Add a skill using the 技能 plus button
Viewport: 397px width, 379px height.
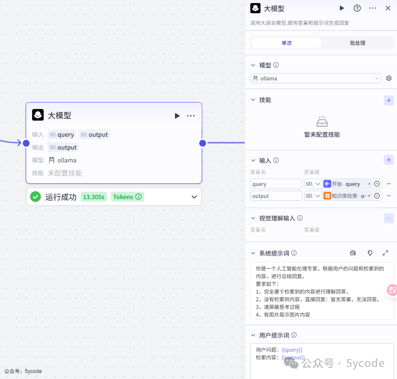tap(388, 100)
